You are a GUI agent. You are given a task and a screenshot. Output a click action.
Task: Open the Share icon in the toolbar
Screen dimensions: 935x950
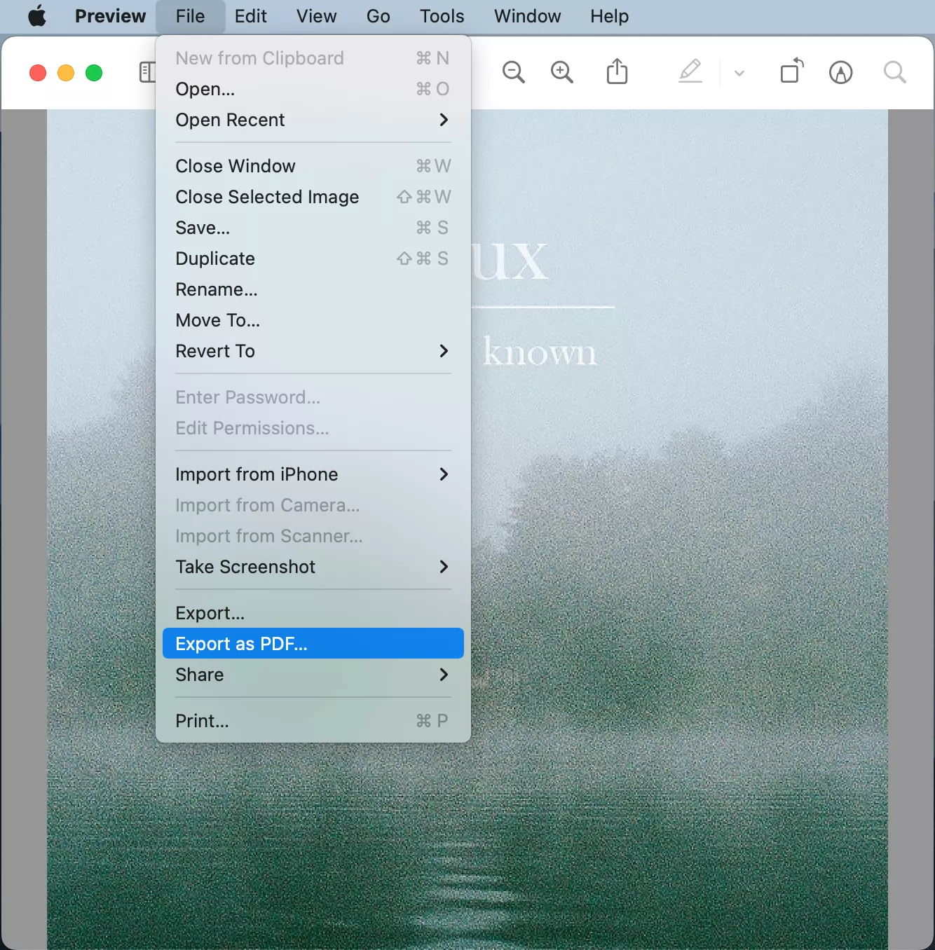tap(617, 71)
